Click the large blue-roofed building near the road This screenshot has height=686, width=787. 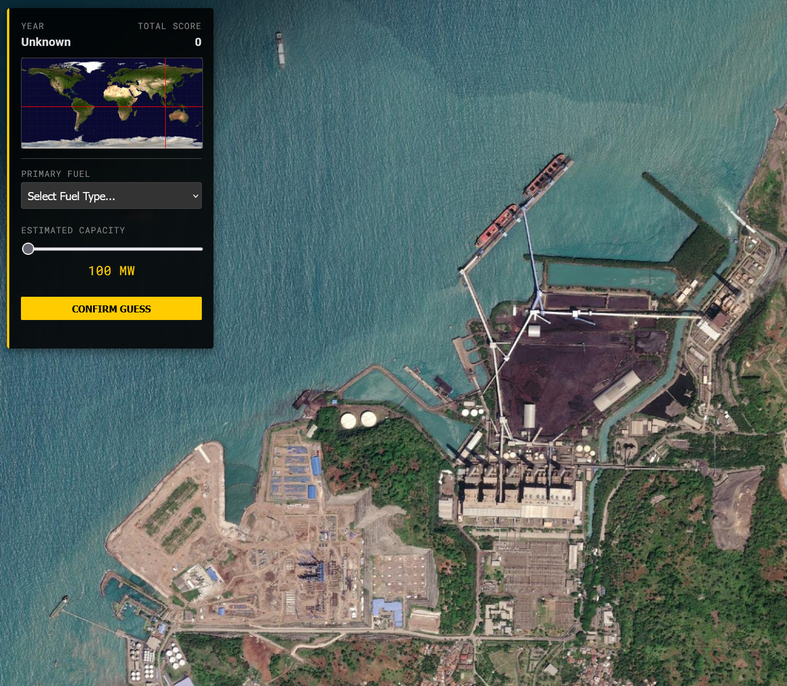(389, 611)
